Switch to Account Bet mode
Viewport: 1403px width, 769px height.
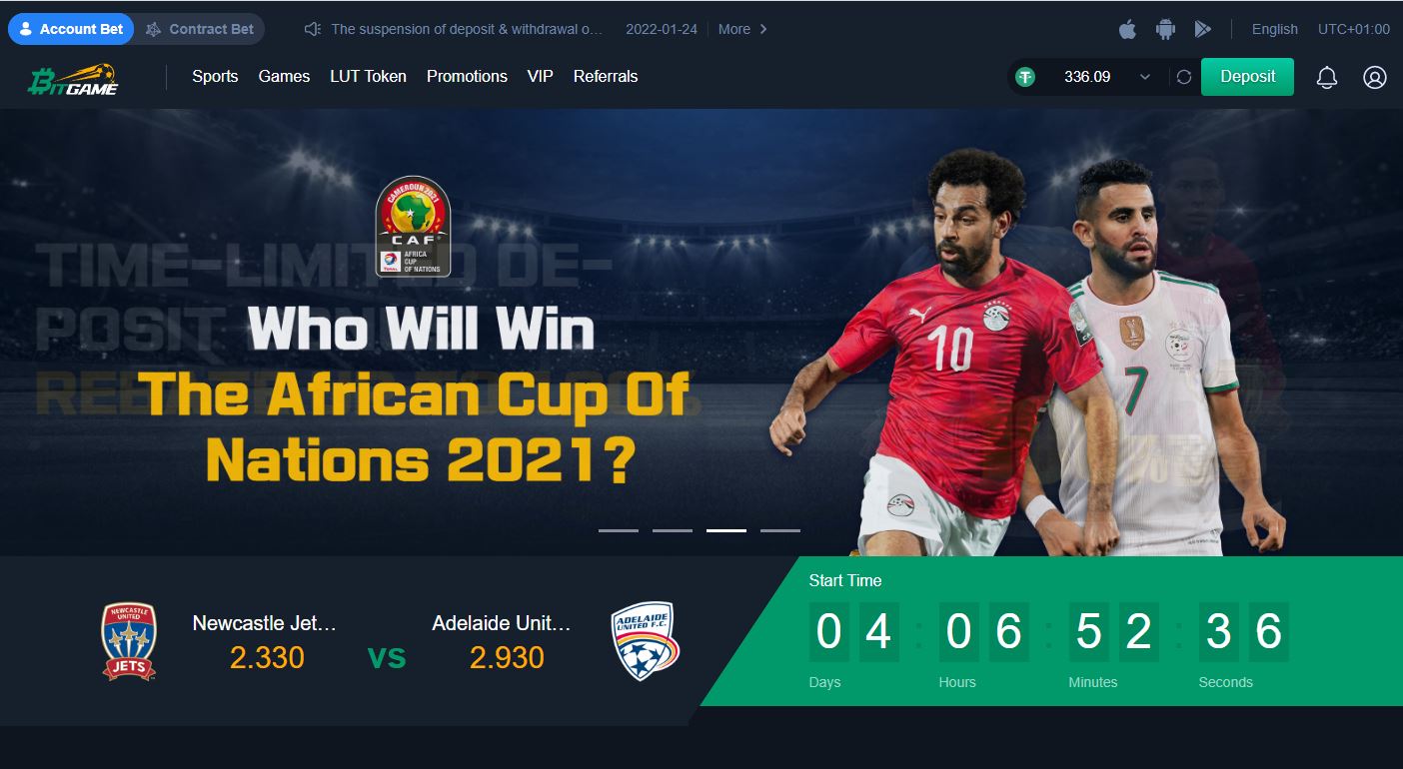[x=71, y=29]
